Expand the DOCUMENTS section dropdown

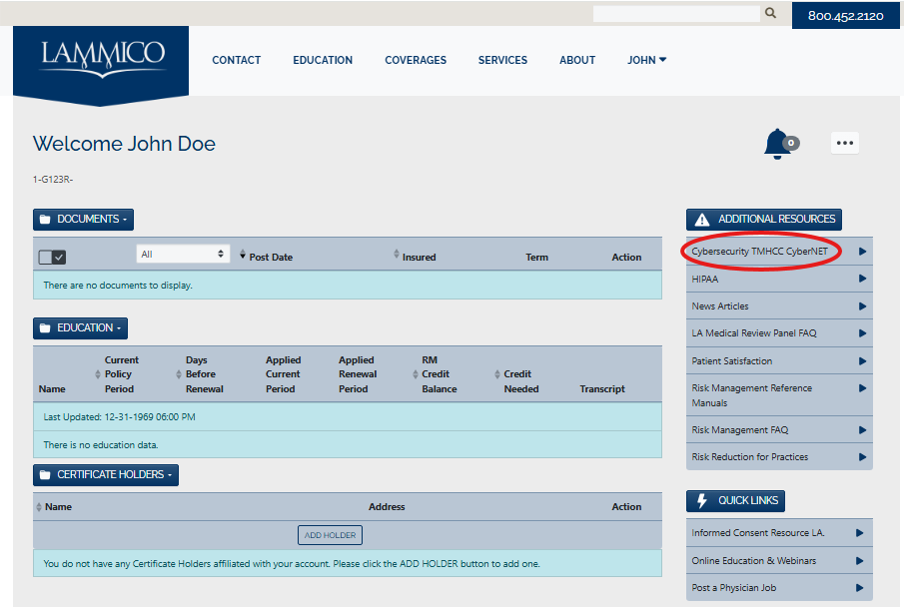(83, 220)
